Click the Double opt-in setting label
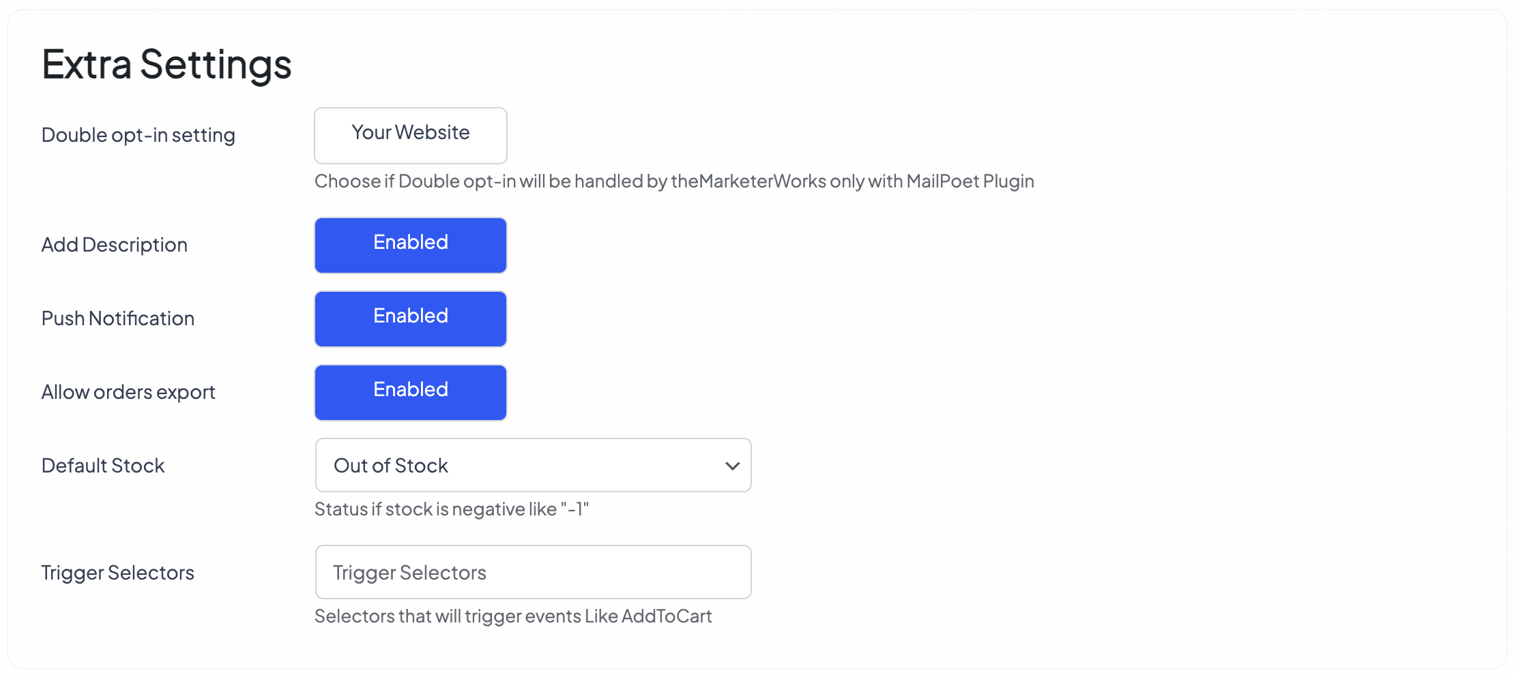This screenshot has height=675, width=1516. coord(138,135)
